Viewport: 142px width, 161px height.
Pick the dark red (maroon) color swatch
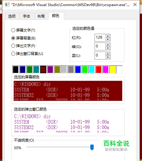click(x=43, y=70)
